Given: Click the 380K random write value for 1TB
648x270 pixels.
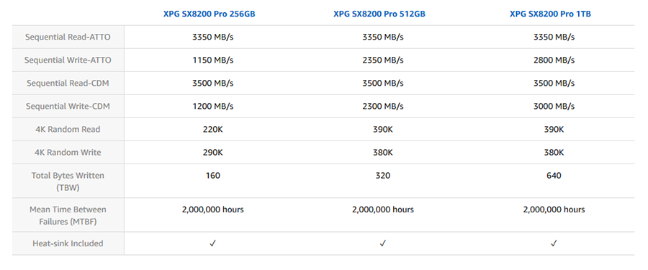Looking at the screenshot, I should point(554,153).
